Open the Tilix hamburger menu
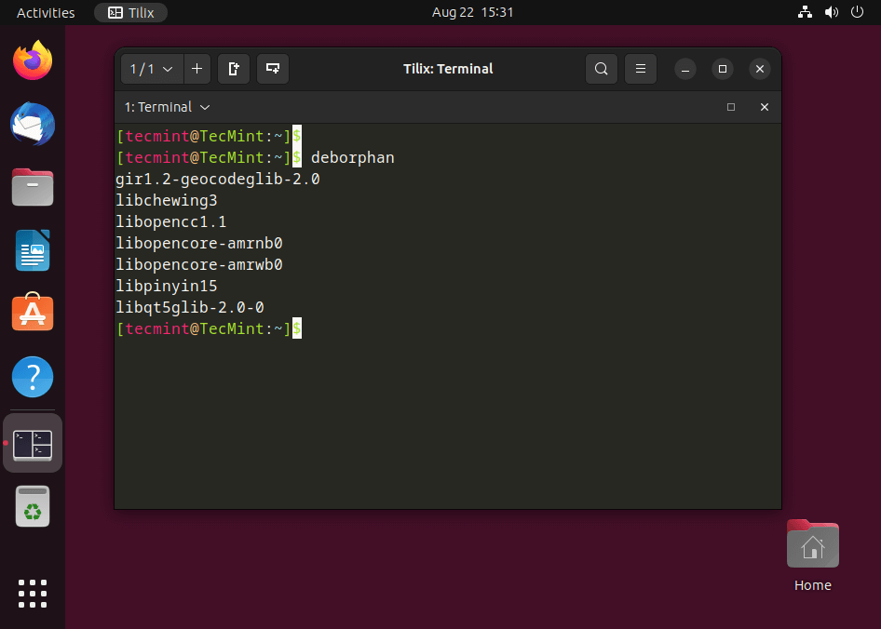This screenshot has width=881, height=629. point(641,69)
